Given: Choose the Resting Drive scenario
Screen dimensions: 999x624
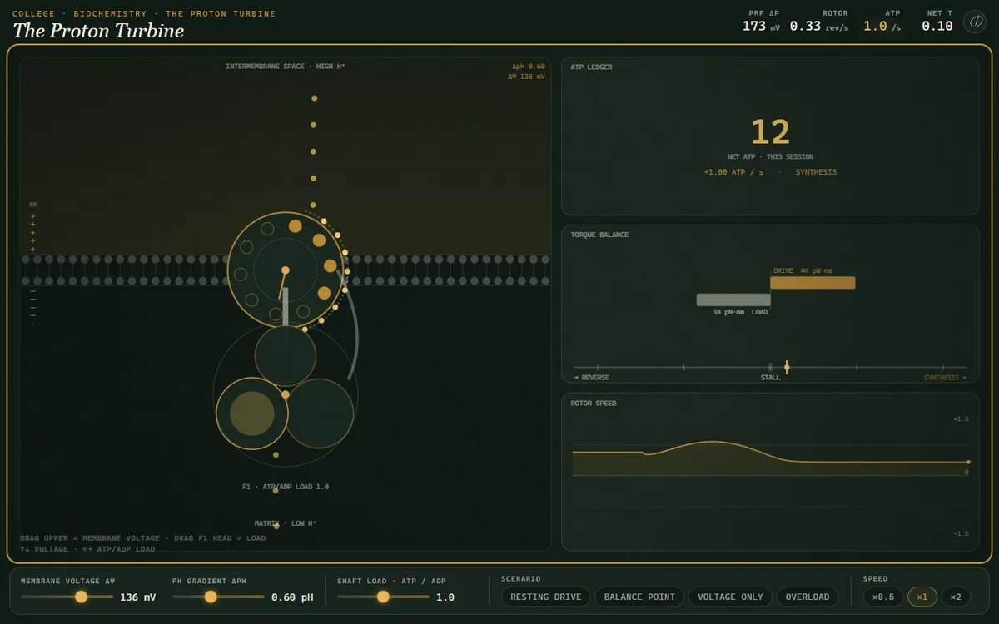Looking at the screenshot, I should click(546, 597).
